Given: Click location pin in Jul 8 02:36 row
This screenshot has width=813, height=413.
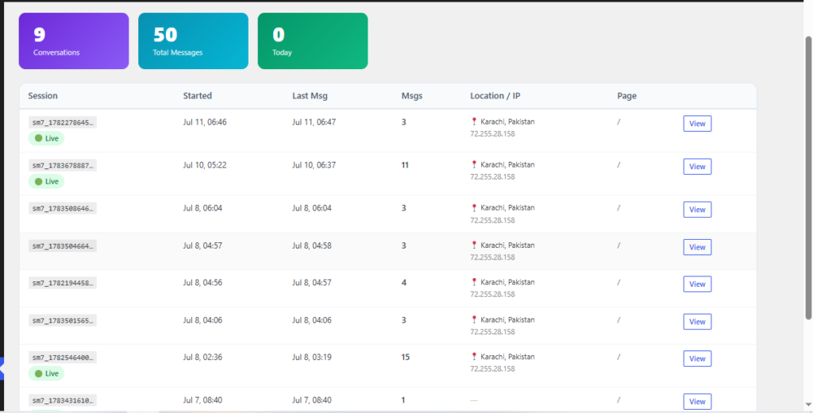Looking at the screenshot, I should 474,357.
